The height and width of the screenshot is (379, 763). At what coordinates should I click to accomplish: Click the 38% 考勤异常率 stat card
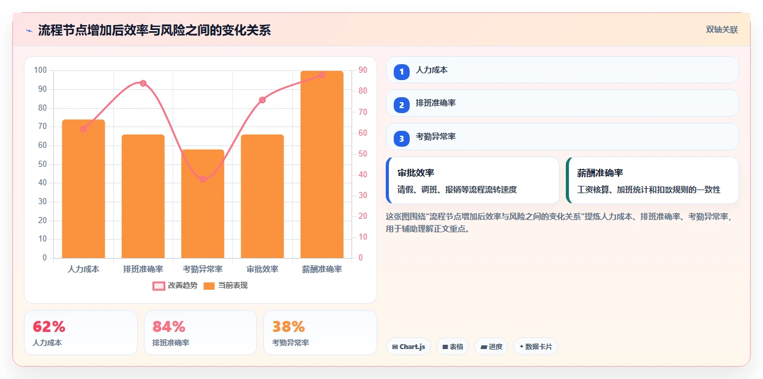click(x=320, y=333)
